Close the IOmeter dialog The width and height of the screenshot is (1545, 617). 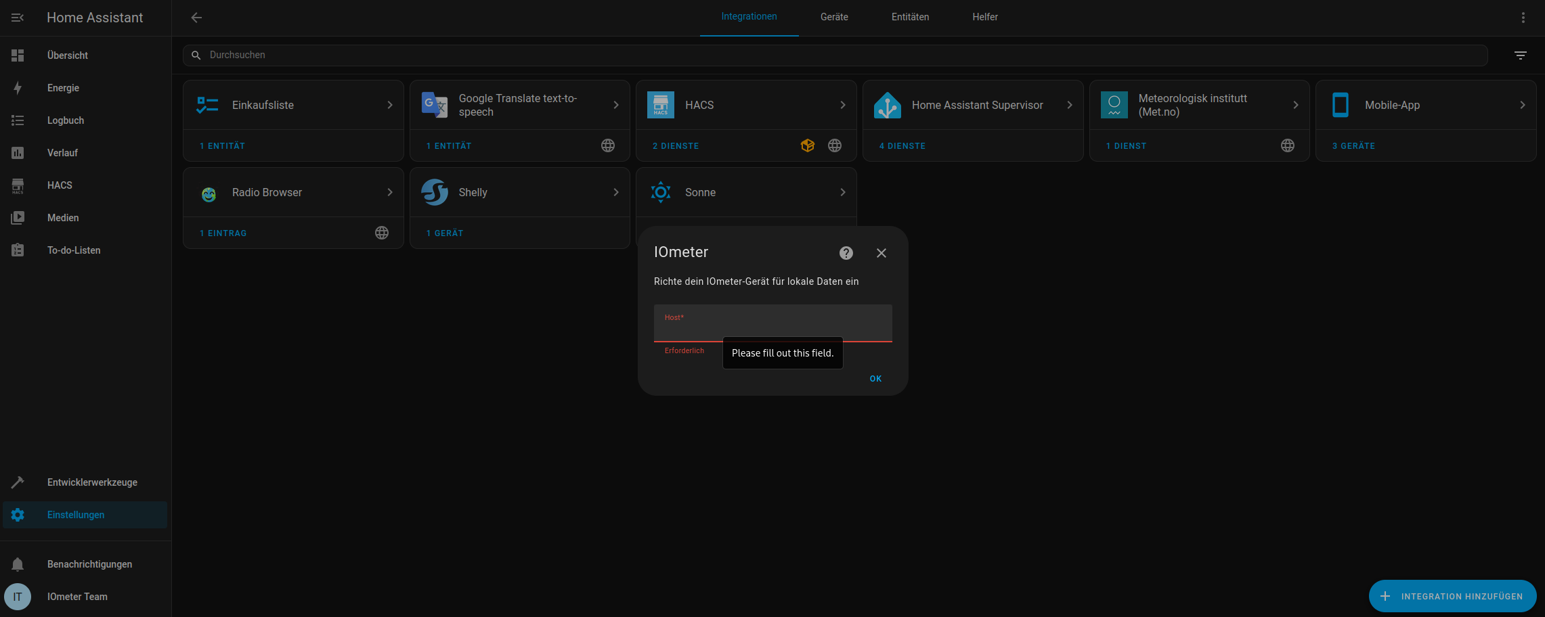(882, 253)
